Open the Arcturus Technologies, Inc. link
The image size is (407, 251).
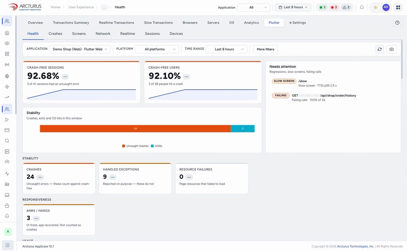click(x=355, y=246)
